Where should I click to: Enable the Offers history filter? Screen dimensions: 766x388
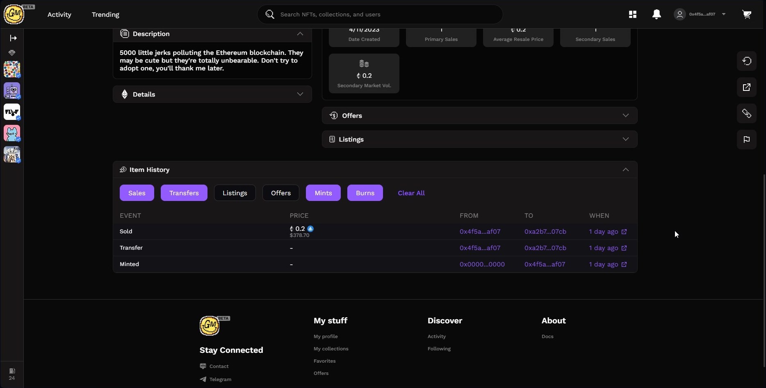(281, 193)
